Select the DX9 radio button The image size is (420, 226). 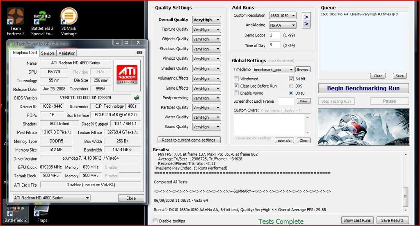point(291,86)
